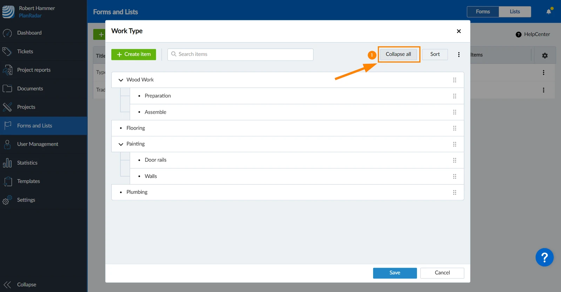Open the HelpCenter link

[537, 34]
